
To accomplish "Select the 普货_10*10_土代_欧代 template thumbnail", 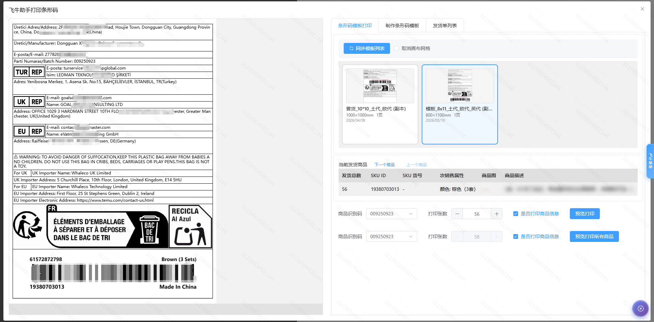I will click(380, 86).
